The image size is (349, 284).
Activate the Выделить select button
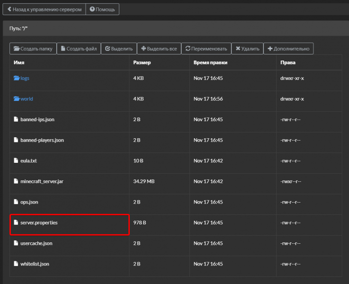pyautogui.click(x=119, y=48)
